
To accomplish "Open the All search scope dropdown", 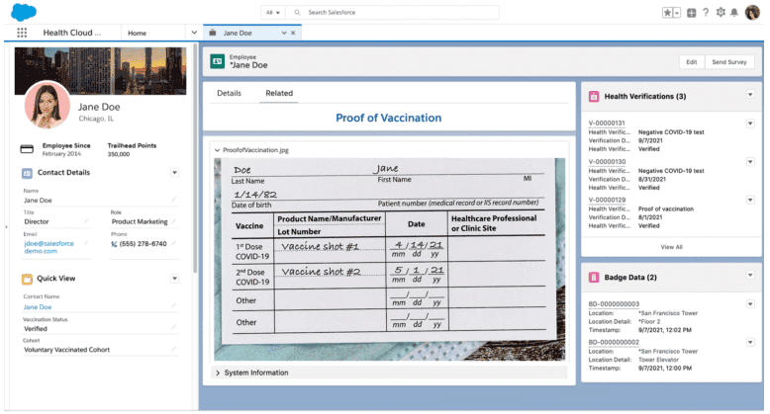I will (x=273, y=12).
